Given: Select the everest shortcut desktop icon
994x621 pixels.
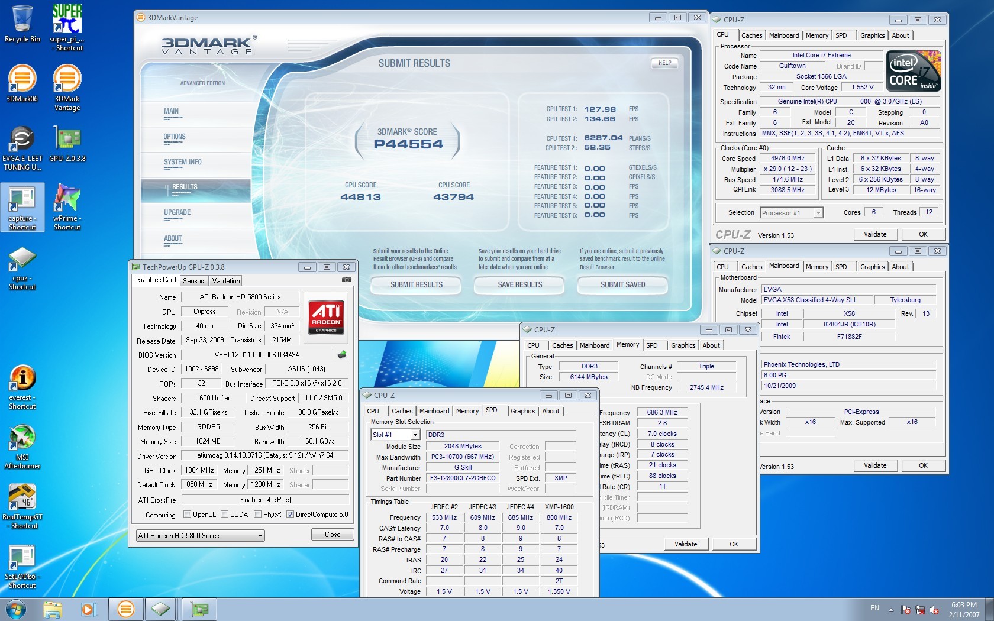Looking at the screenshot, I should coord(22,387).
